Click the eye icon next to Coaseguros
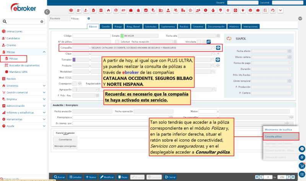The height and width of the screenshot is (181, 306). [x=80, y=84]
